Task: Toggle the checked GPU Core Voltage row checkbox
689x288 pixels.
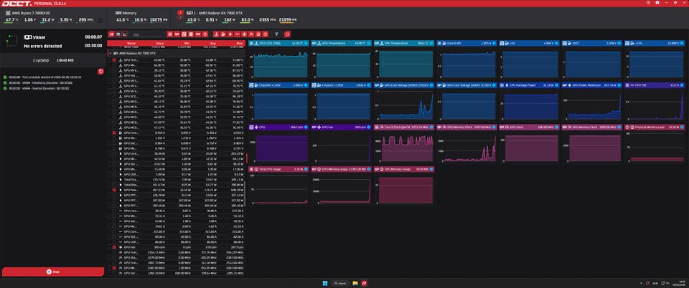Action: [x=114, y=133]
